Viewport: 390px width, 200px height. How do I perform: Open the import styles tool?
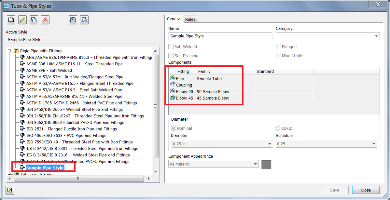[x=73, y=20]
